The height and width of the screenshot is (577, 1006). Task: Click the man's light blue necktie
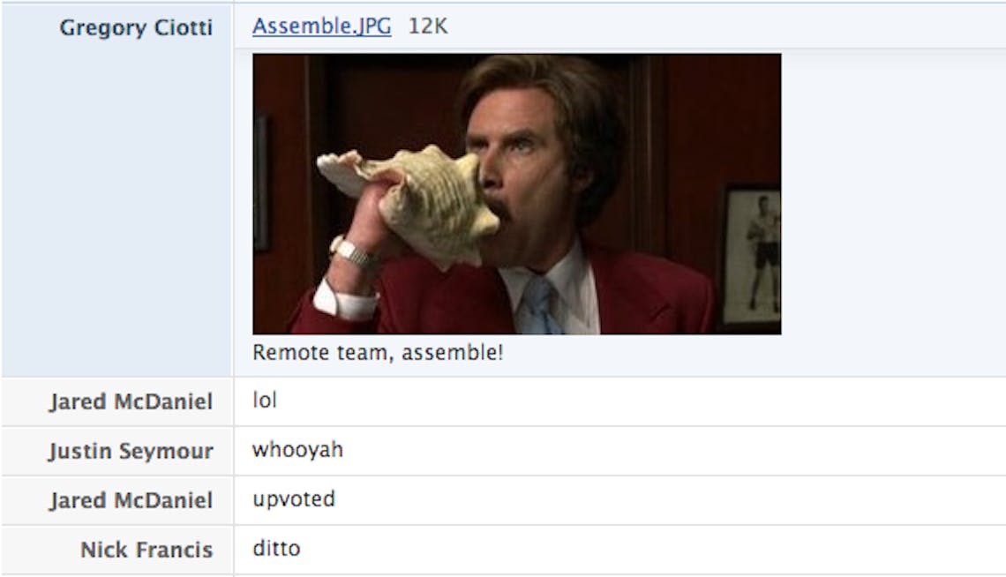(x=537, y=306)
